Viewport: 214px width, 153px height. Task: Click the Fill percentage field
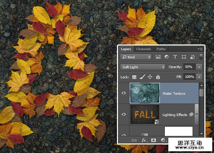click(189, 76)
